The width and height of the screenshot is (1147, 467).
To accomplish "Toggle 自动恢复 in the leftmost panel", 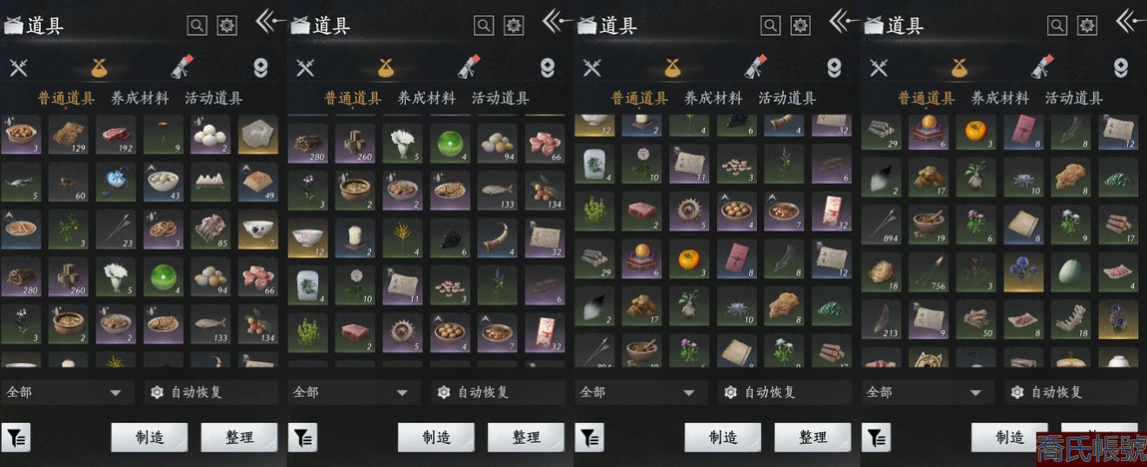I will click(210, 392).
